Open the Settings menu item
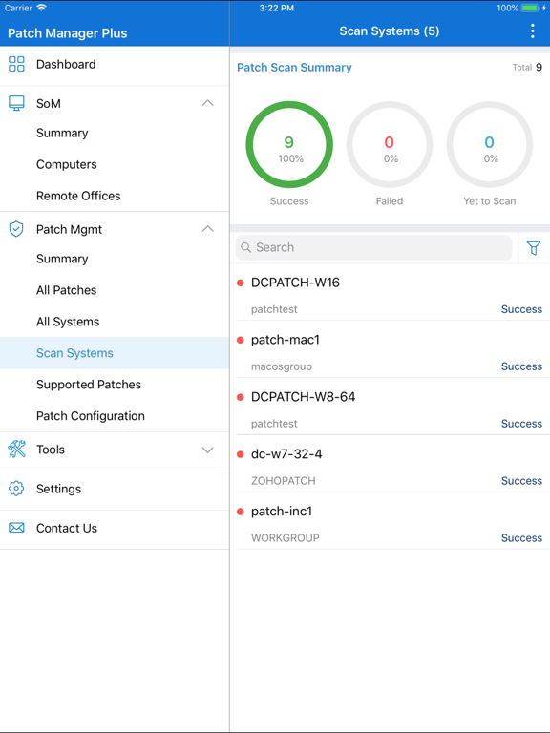The width and height of the screenshot is (550, 733). (115, 489)
